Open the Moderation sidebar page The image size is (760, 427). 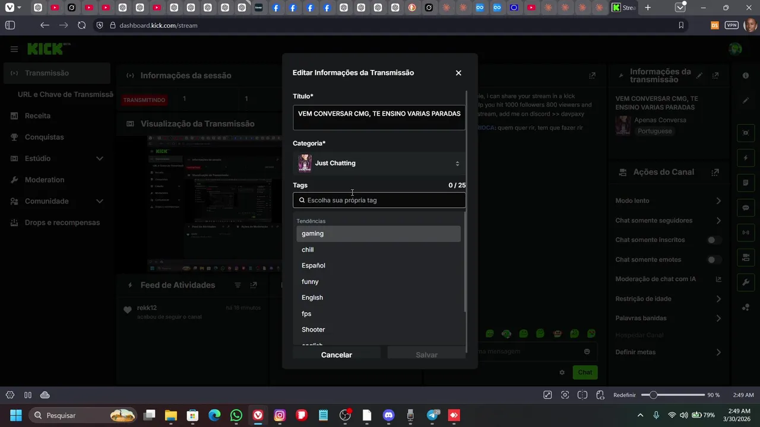[45, 180]
